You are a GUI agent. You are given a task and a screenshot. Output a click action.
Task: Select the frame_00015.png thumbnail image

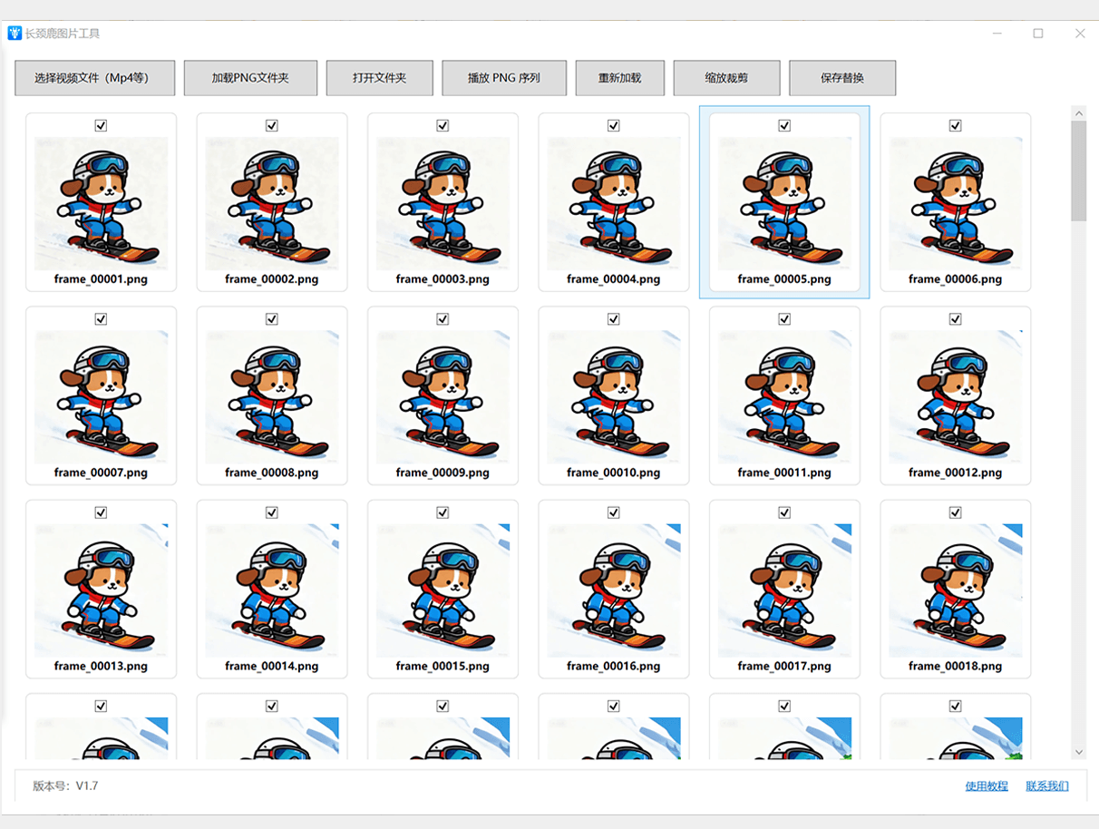point(443,590)
